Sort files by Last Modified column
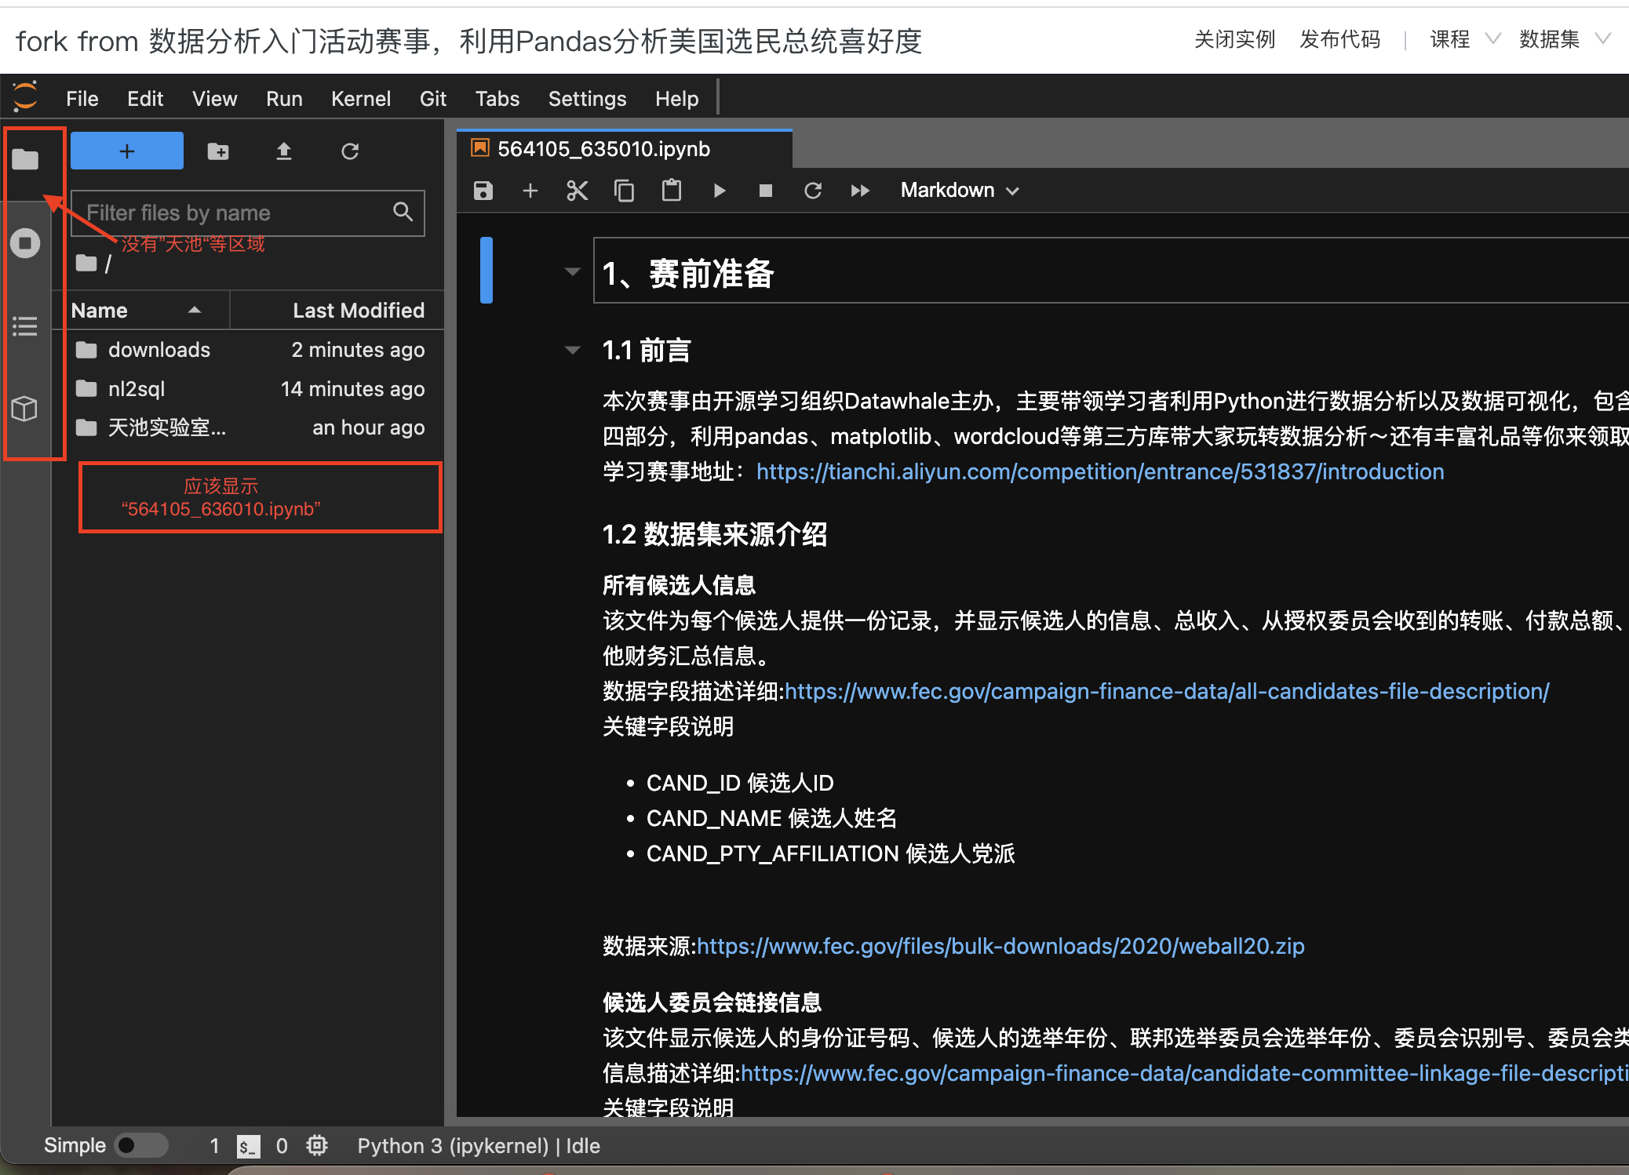This screenshot has height=1175, width=1629. click(339, 311)
